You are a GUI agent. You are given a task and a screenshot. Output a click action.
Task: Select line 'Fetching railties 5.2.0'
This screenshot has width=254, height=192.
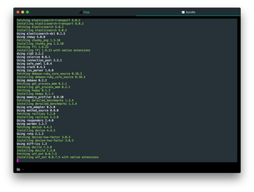coord(36,114)
